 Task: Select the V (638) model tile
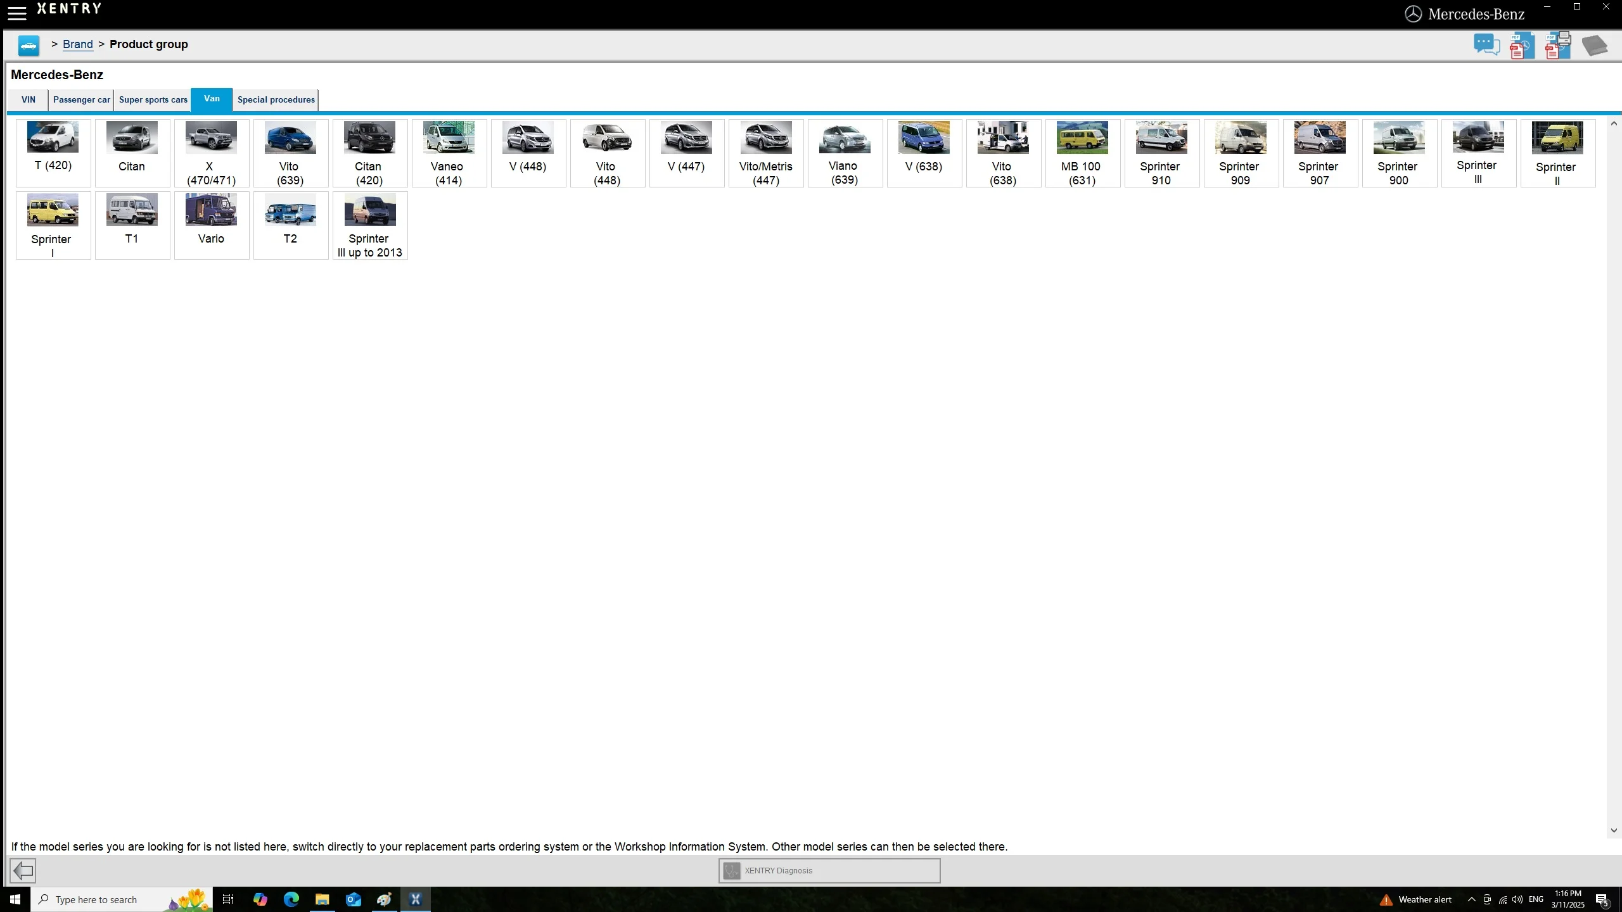[x=924, y=153]
